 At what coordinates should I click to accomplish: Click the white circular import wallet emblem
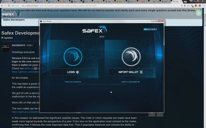[131, 57]
